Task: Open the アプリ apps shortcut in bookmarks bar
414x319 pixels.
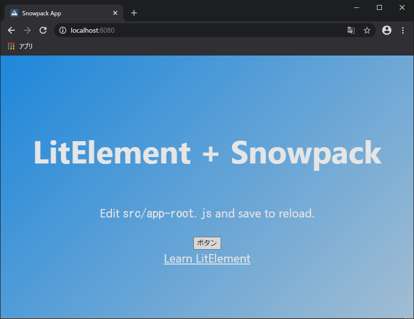Action: [20, 46]
